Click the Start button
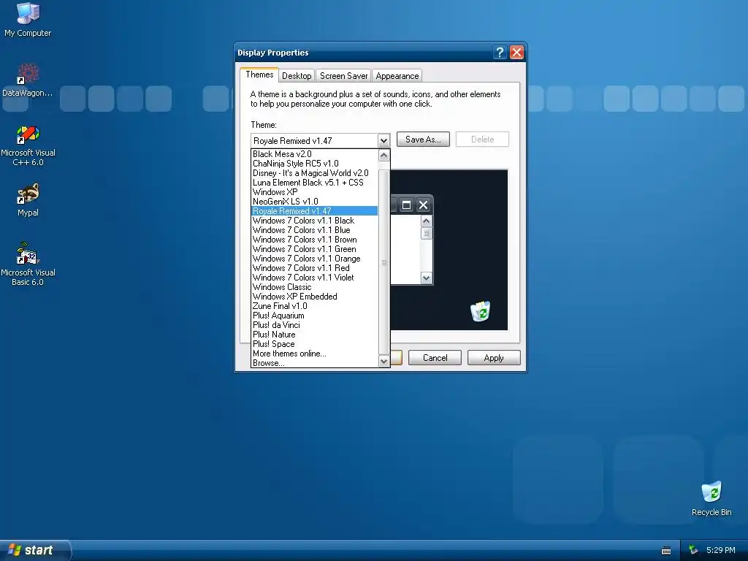Screen dimensions: 748x561 pyautogui.click(x=34, y=550)
